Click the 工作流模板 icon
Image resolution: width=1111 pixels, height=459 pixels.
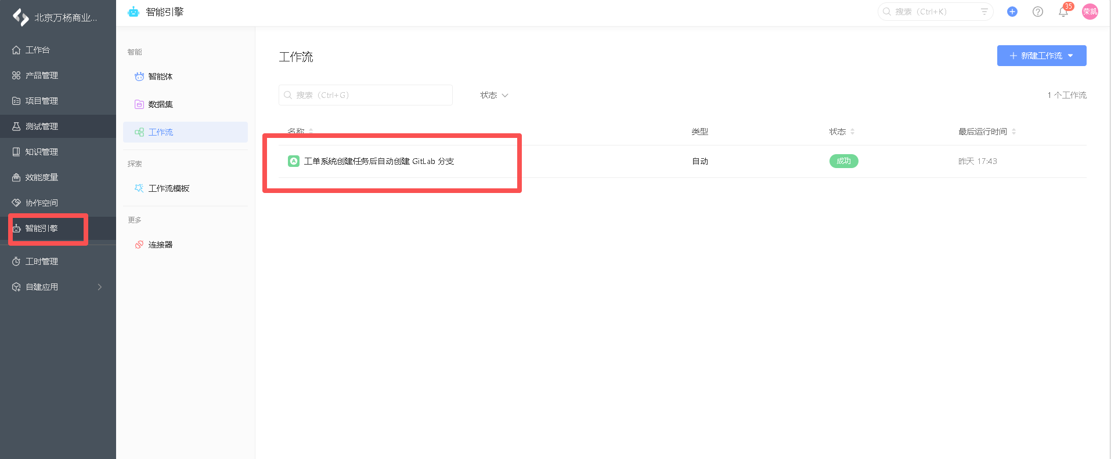coord(139,188)
